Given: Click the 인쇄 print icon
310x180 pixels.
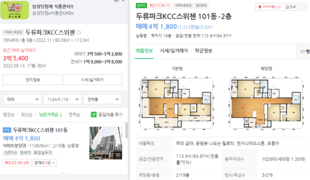Looking at the screenshot, I should click(287, 7).
